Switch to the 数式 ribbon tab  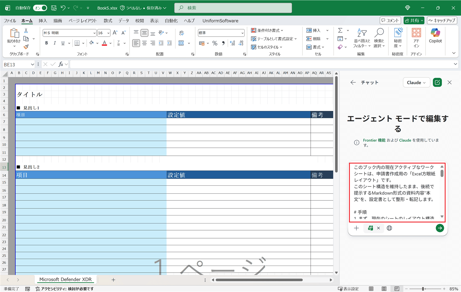click(108, 21)
